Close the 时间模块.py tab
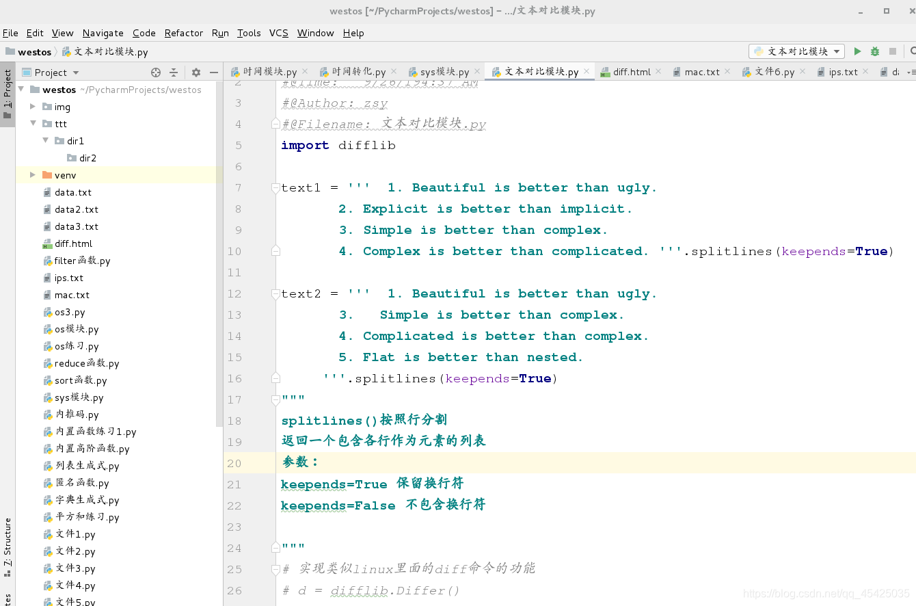 (x=305, y=71)
